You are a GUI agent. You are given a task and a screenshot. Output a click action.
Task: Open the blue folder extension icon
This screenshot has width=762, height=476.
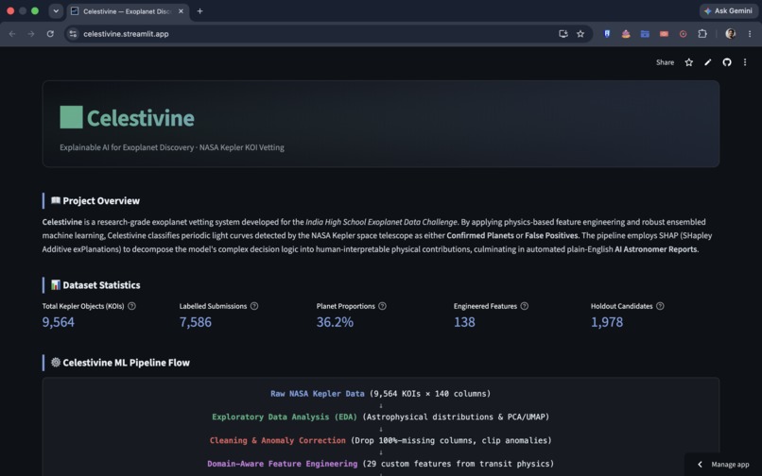coord(645,34)
